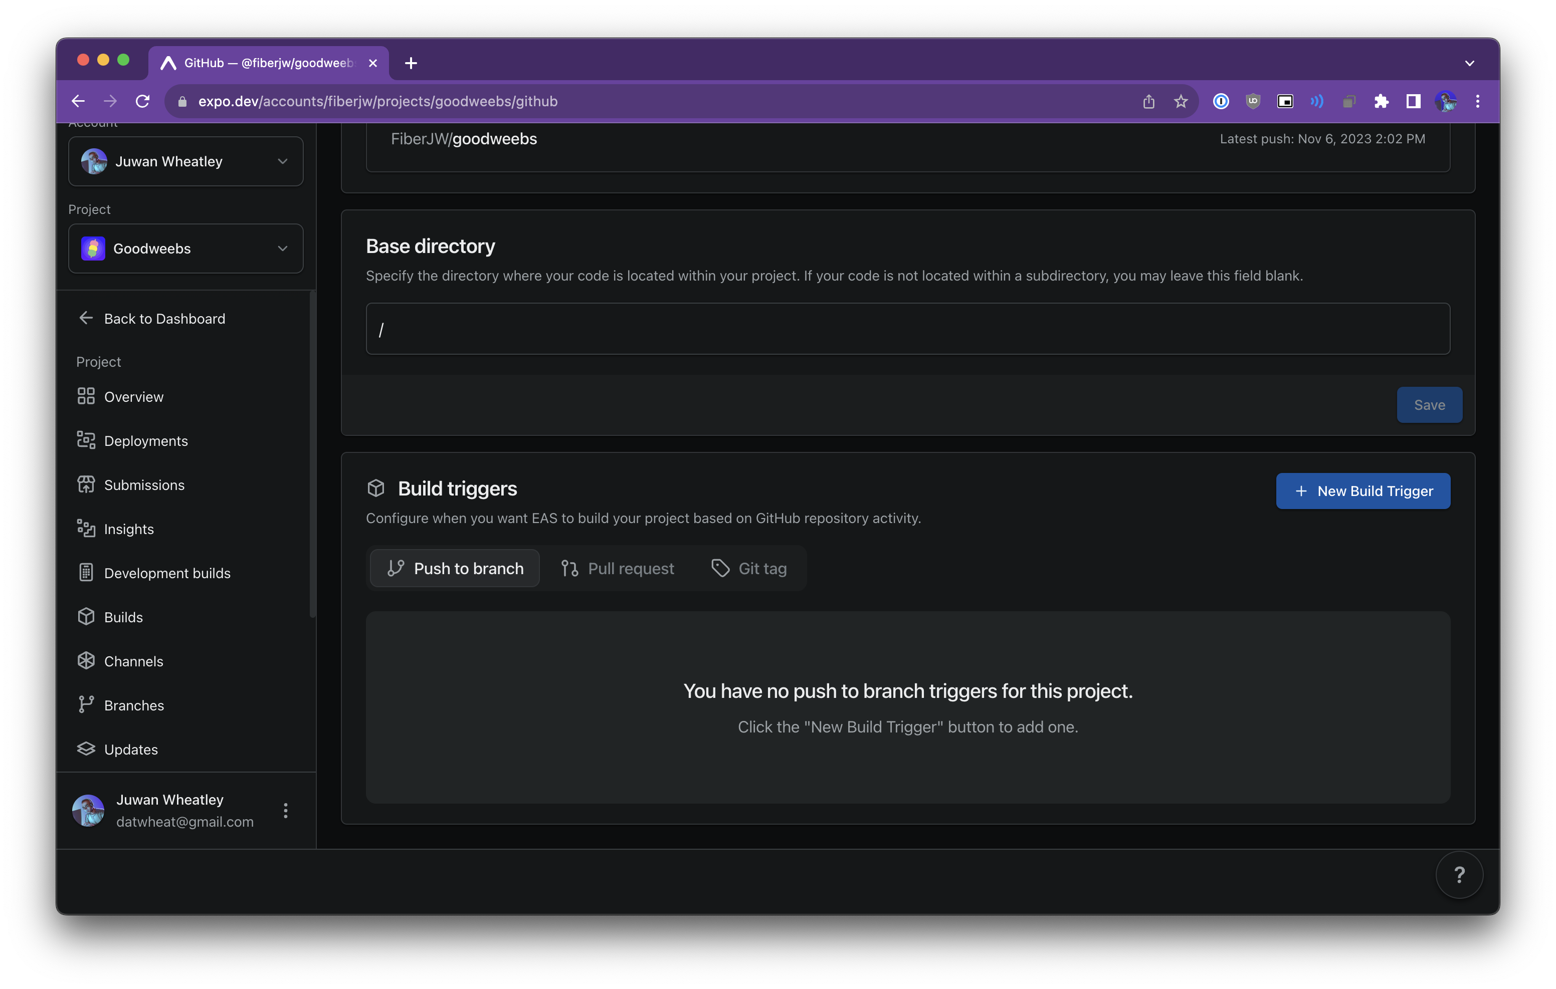Click the back arrow beside Back to Dashboard
Viewport: 1556px width, 989px height.
click(x=86, y=318)
